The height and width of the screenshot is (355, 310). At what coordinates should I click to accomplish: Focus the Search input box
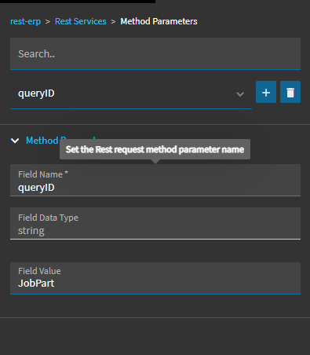coord(155,53)
